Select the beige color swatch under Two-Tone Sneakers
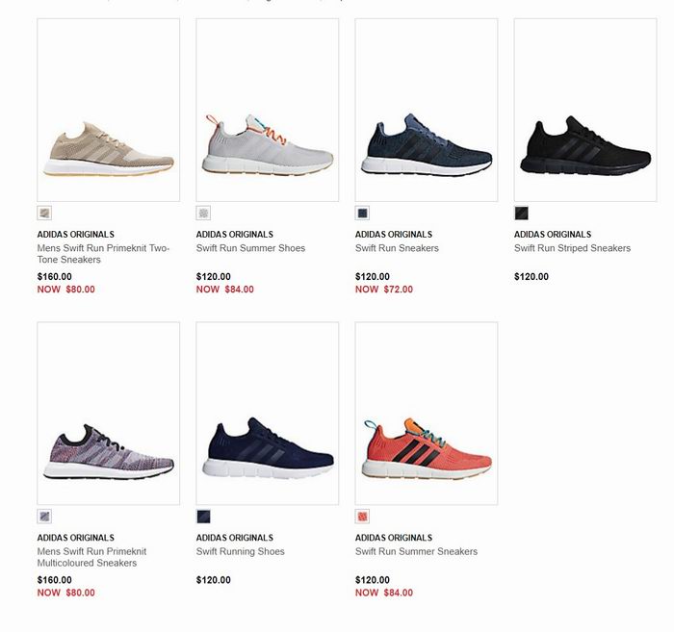Screen dimensions: 674x632 44,213
